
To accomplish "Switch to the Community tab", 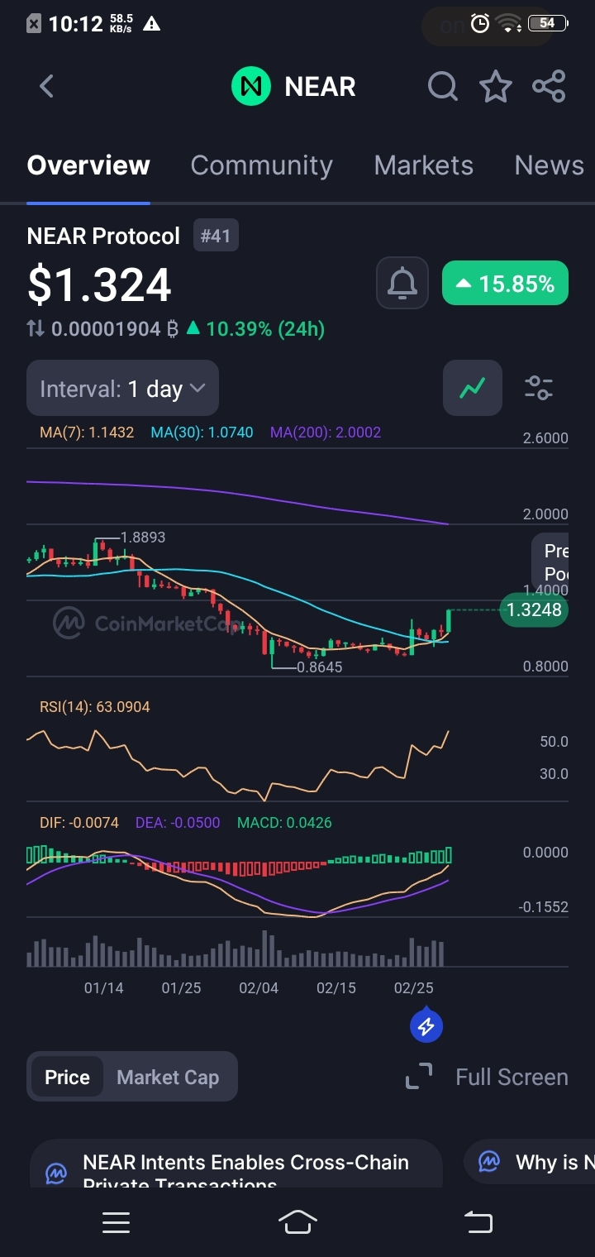I will point(261,165).
